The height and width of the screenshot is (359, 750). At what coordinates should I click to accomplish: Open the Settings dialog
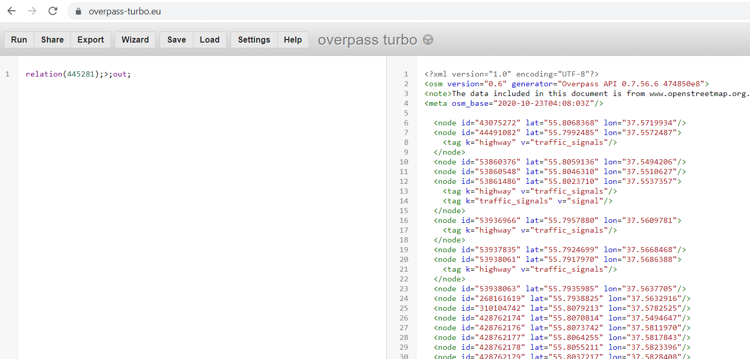coord(254,40)
